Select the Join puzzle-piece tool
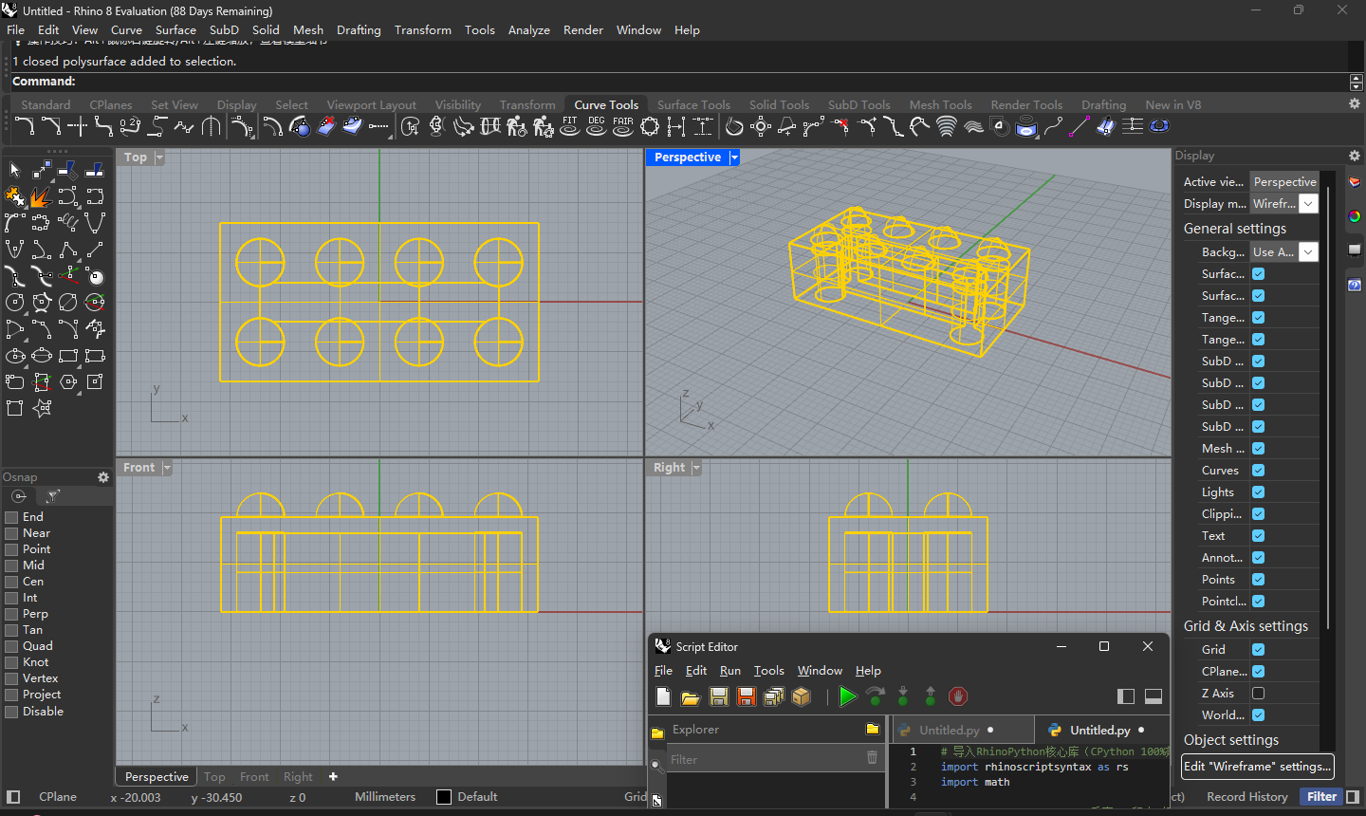The height and width of the screenshot is (816, 1366). 14,196
